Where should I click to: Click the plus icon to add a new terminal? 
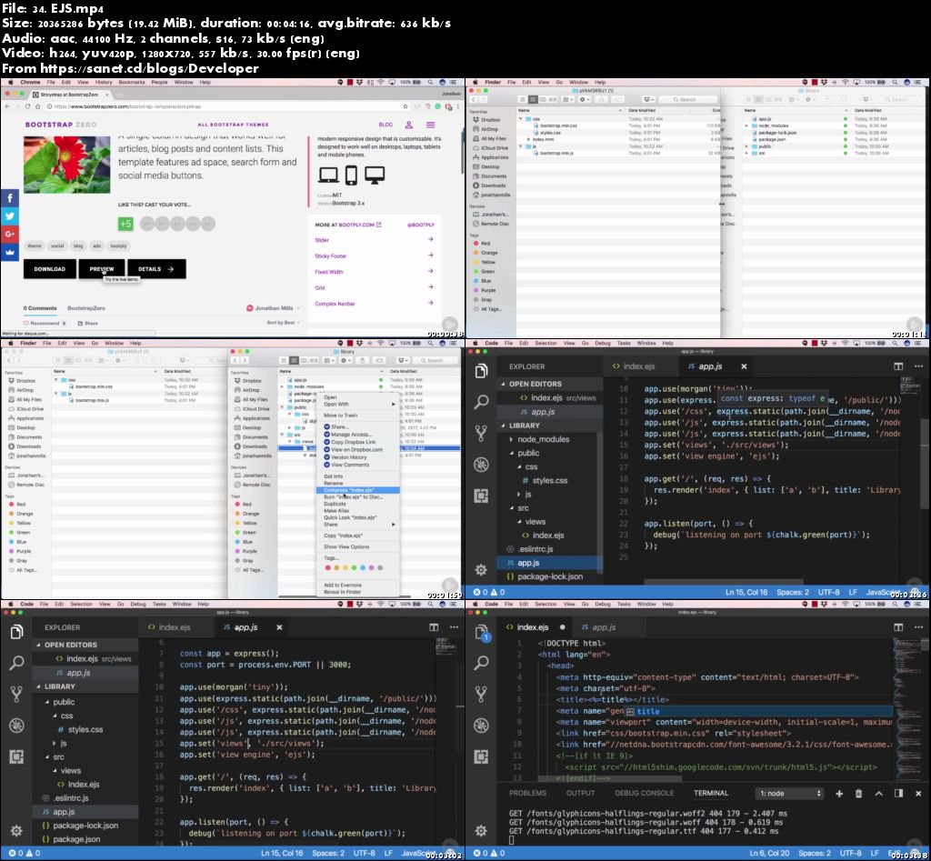839,794
